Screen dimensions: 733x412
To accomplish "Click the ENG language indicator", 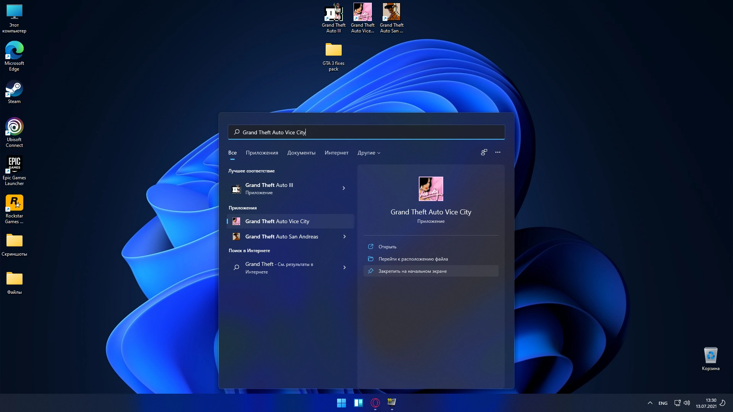I will coord(663,403).
